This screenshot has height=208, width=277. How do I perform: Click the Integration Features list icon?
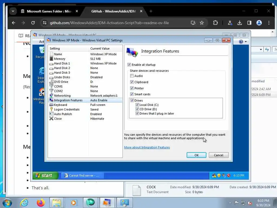51,100
